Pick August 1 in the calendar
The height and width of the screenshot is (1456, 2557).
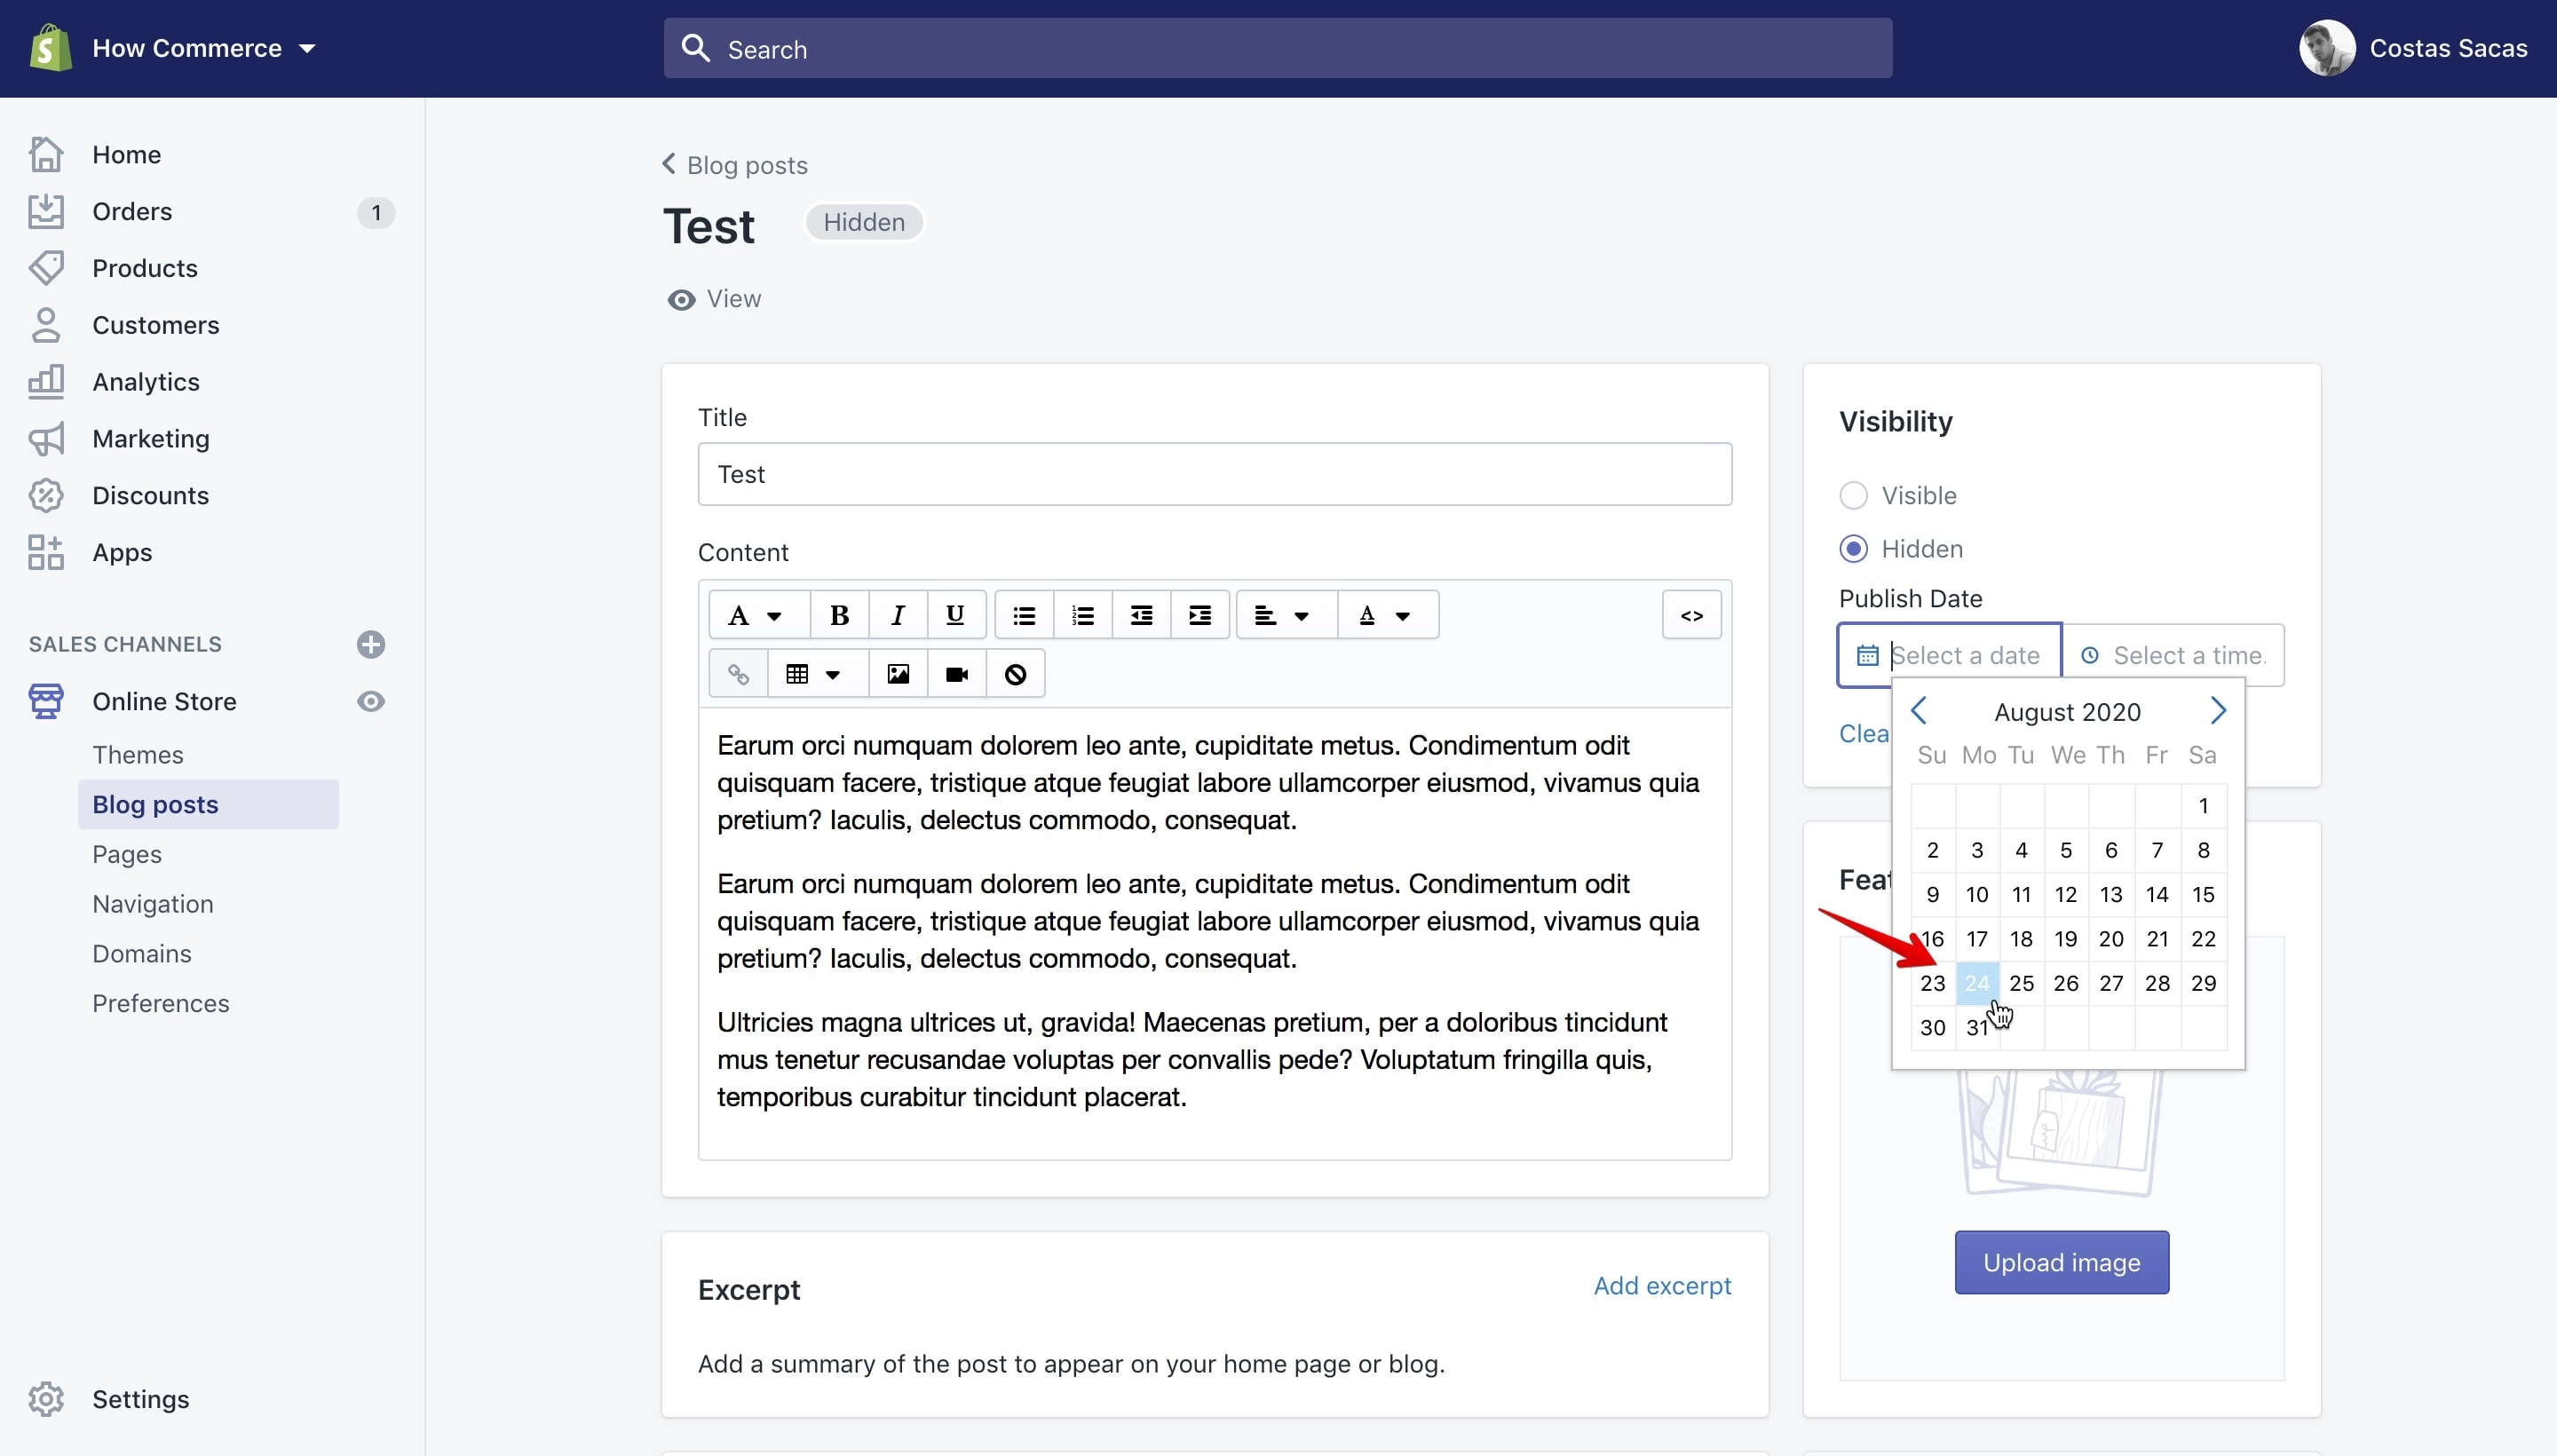(2203, 806)
